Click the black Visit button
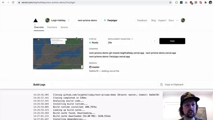This screenshot has width=213, height=120. 172,41
